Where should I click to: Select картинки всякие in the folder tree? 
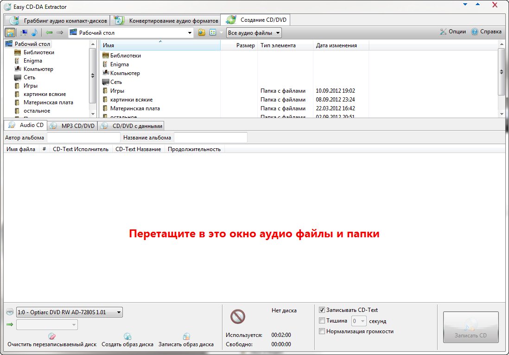click(45, 94)
